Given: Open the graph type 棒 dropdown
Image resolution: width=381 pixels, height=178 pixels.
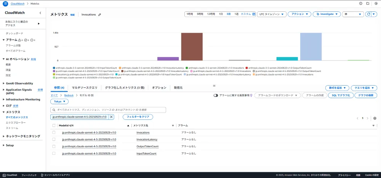Looking at the screenshot, I should tap(353, 14).
